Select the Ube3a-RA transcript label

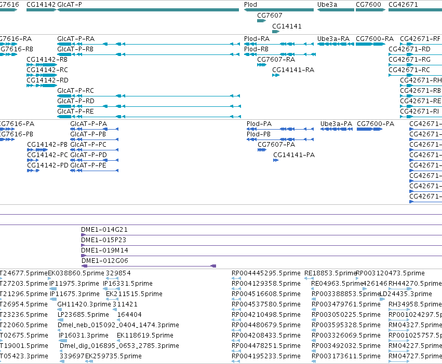coord(333,38)
